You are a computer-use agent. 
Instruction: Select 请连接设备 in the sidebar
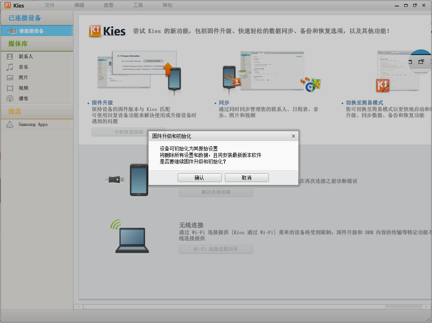(x=37, y=31)
